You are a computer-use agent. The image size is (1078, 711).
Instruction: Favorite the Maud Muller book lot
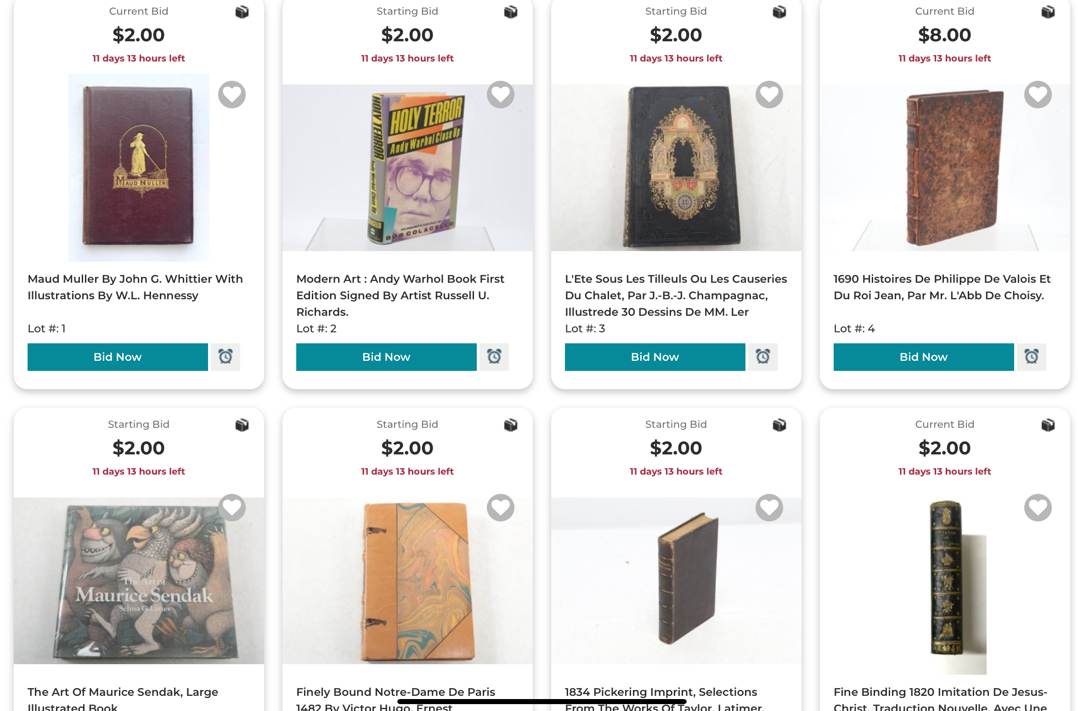(232, 95)
